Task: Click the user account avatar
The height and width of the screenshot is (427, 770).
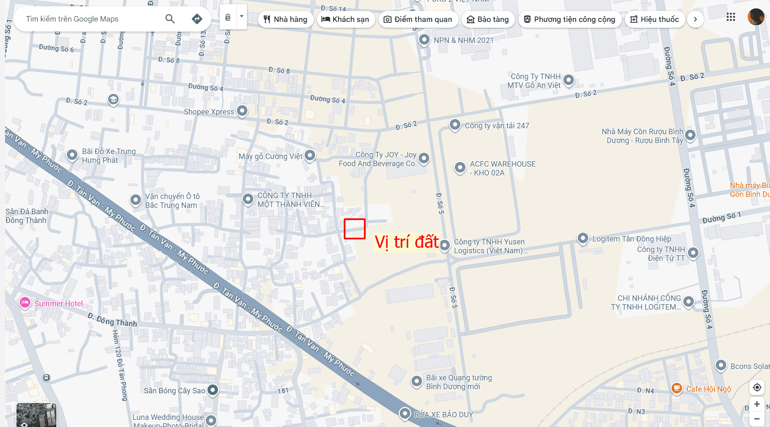Action: pos(756,17)
